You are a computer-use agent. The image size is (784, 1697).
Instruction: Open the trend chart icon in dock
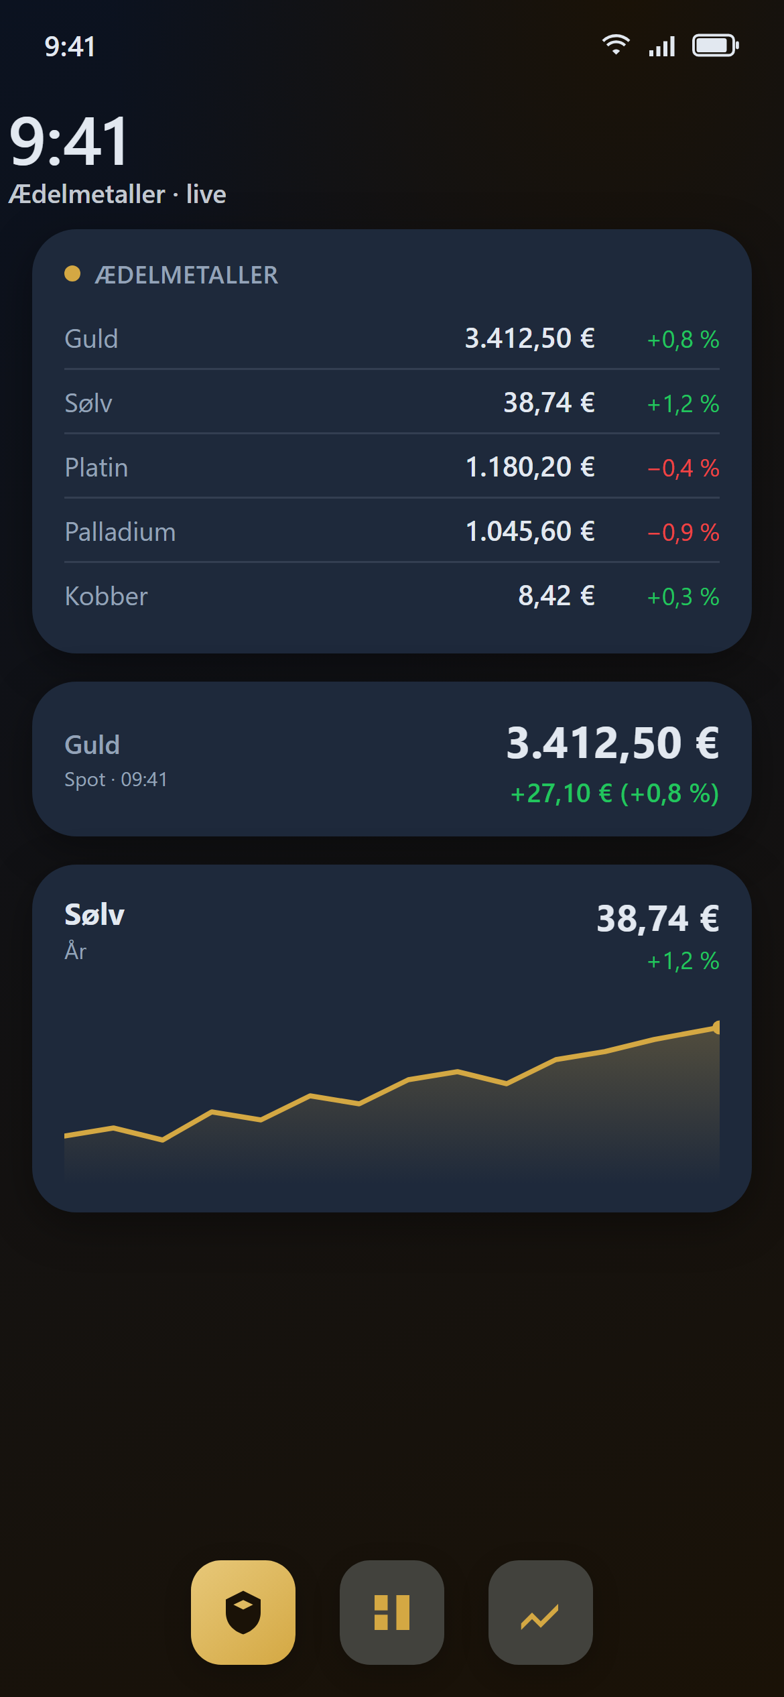point(541,1612)
